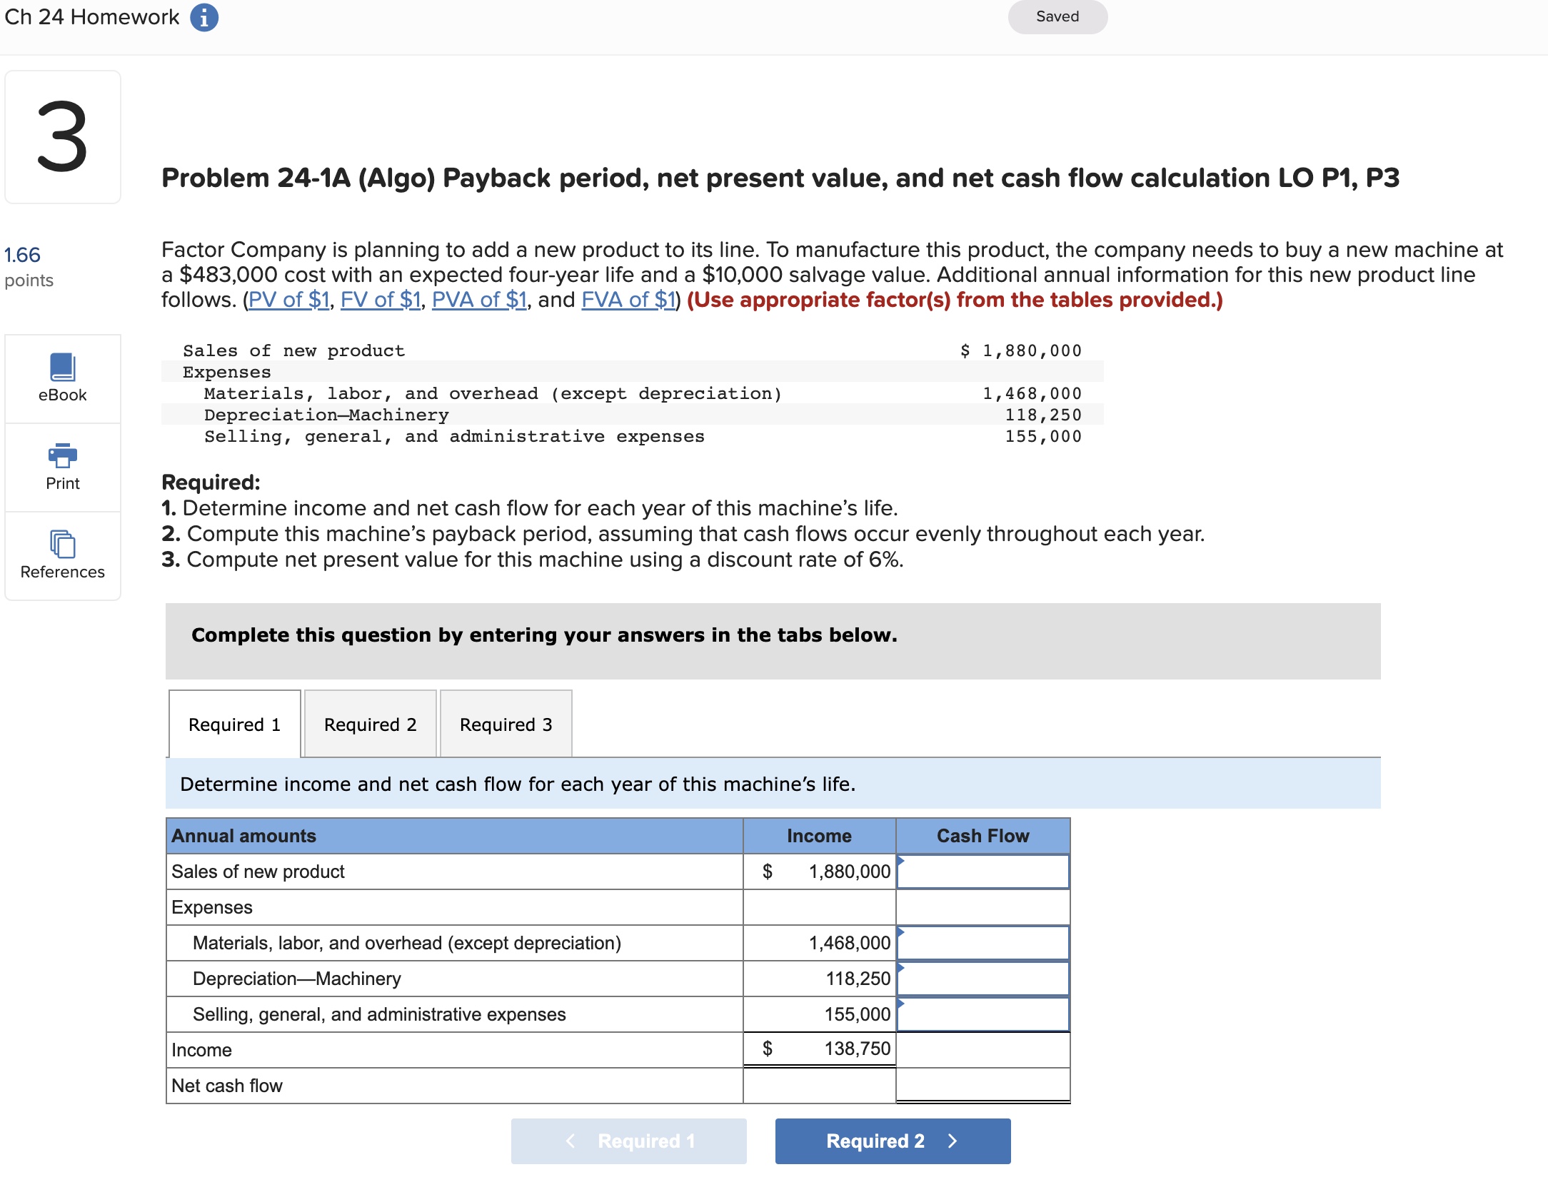This screenshot has height=1182, width=1548.
Task: Click the Cash Flow input beside Sales of new product
Action: tap(982, 871)
